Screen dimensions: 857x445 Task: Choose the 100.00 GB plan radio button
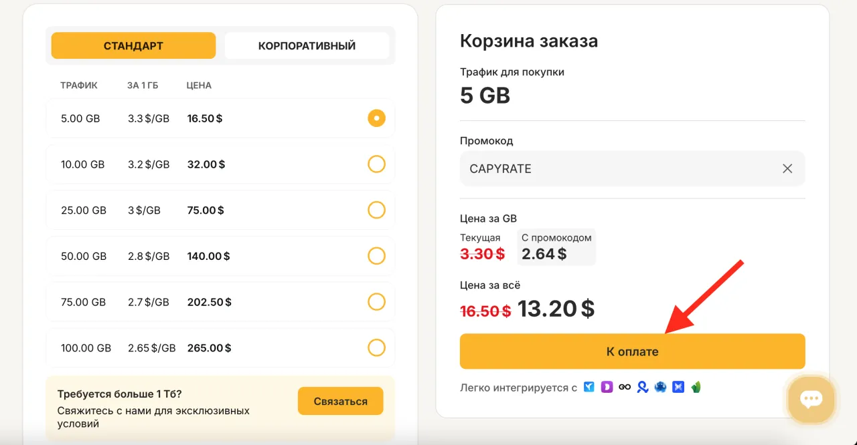point(376,348)
